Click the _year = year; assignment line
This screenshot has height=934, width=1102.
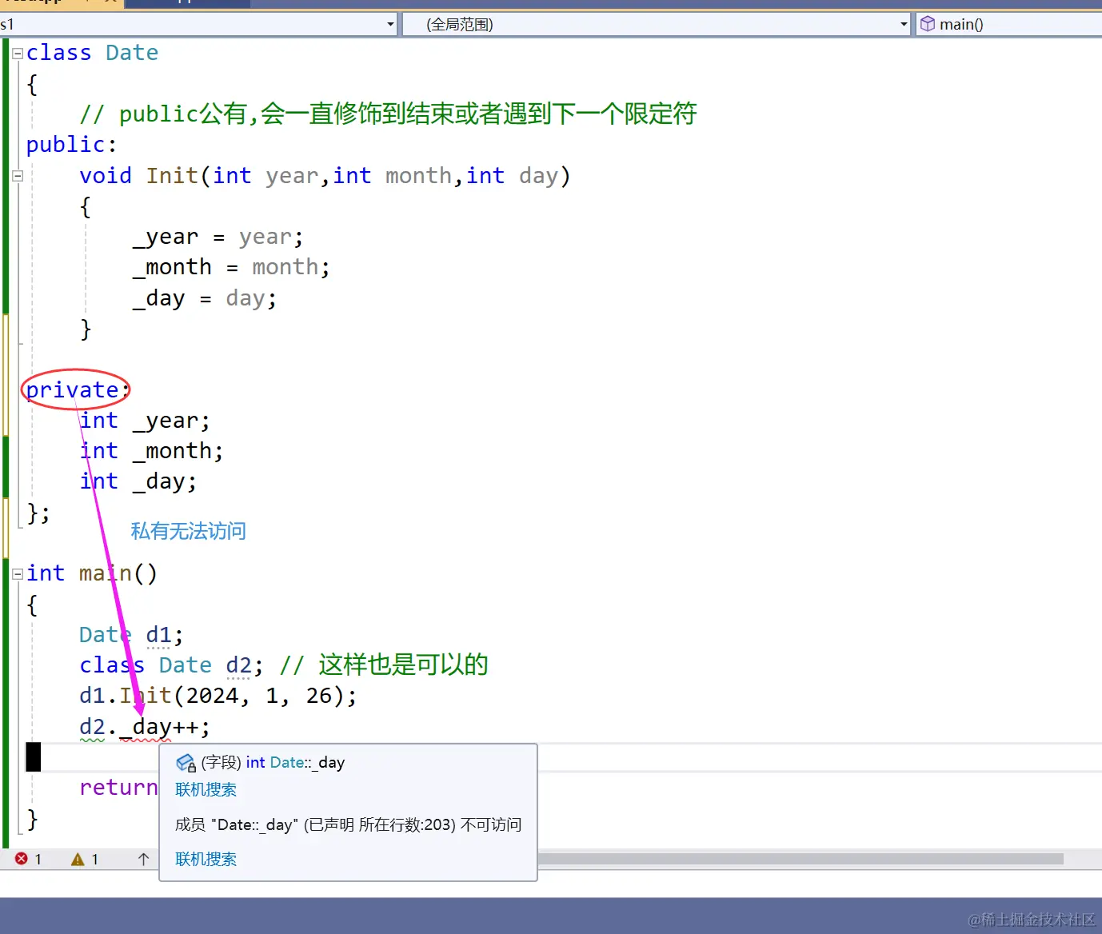(x=218, y=237)
